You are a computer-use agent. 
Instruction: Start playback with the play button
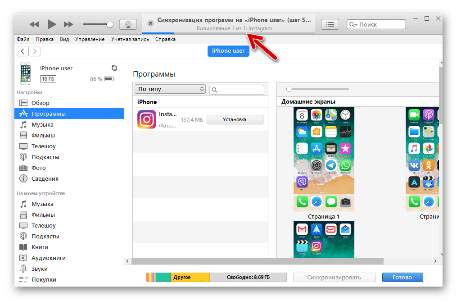click(x=52, y=24)
